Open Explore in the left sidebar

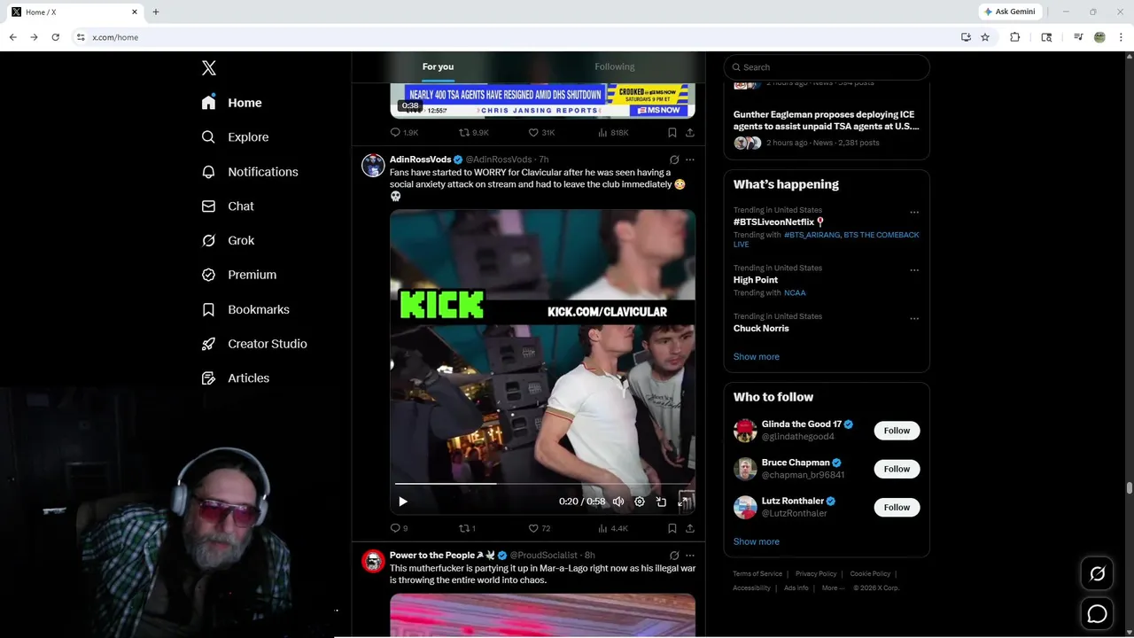(x=236, y=137)
